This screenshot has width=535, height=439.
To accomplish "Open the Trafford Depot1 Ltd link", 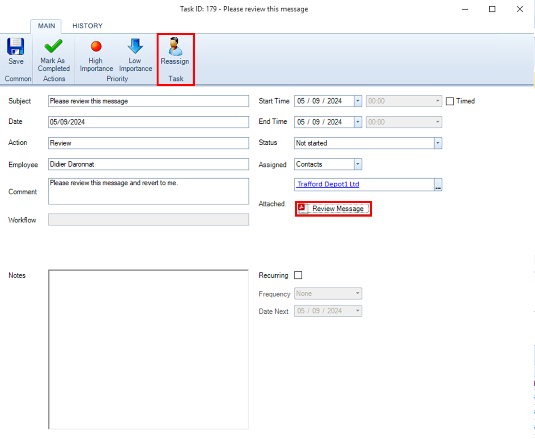I will [x=328, y=184].
